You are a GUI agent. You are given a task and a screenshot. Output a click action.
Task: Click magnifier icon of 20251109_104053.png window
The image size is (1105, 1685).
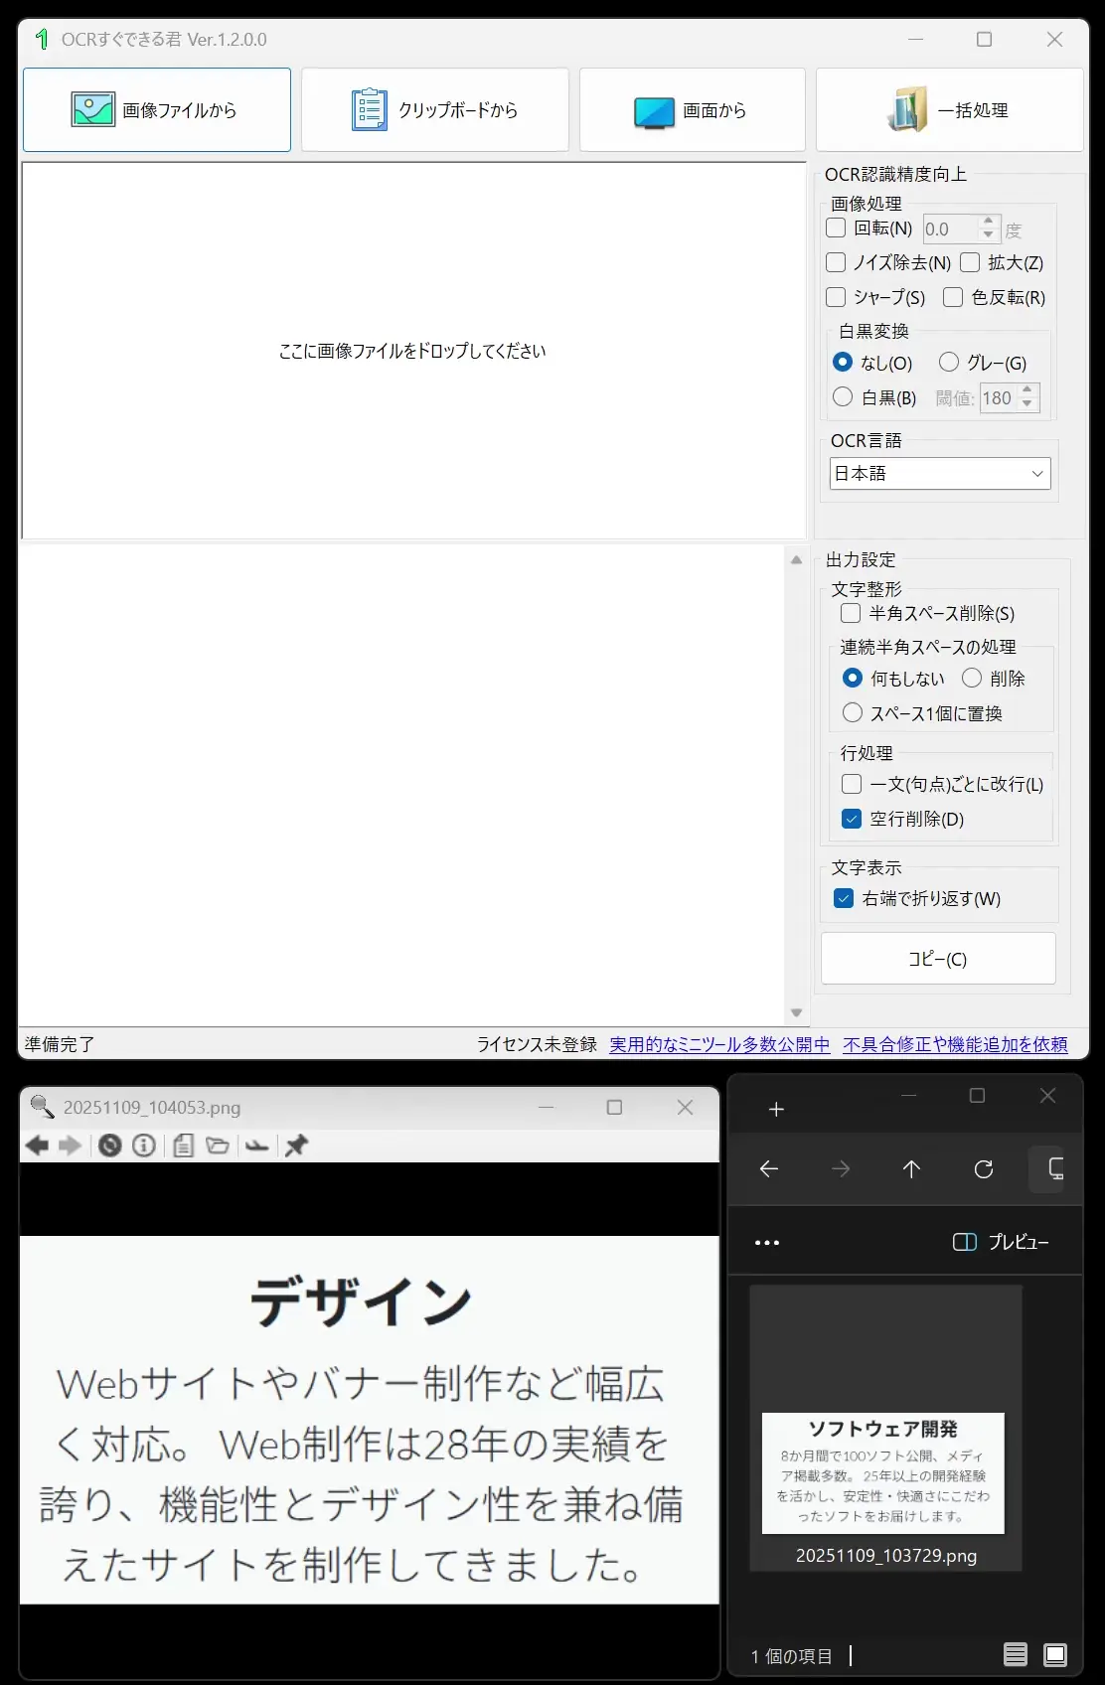click(42, 1106)
